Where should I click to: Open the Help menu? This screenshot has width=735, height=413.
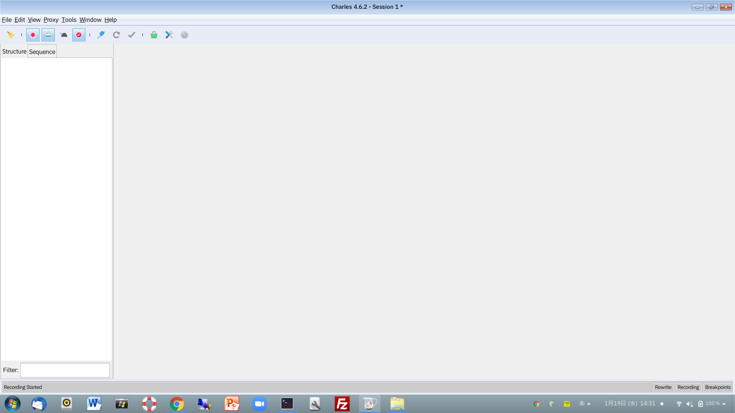point(111,20)
